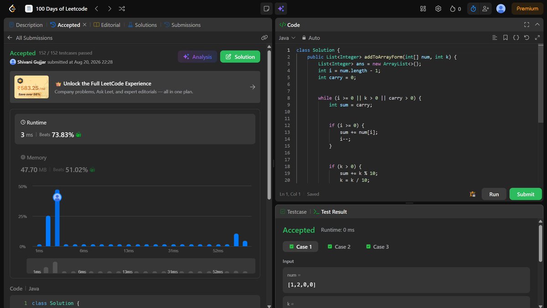
Task: Select Case 3 test case
Action: click(377, 246)
